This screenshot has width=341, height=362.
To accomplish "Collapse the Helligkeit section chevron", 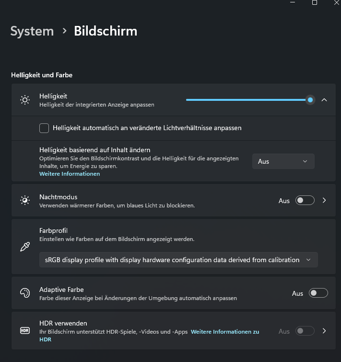I will tap(324, 100).
